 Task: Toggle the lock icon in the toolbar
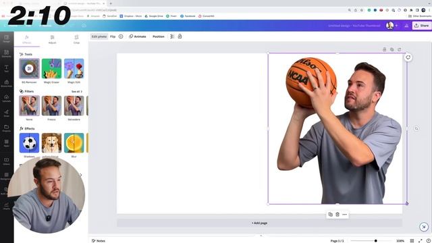tap(180, 36)
